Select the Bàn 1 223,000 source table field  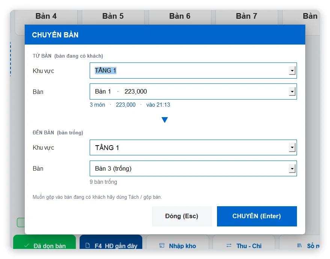193,91
